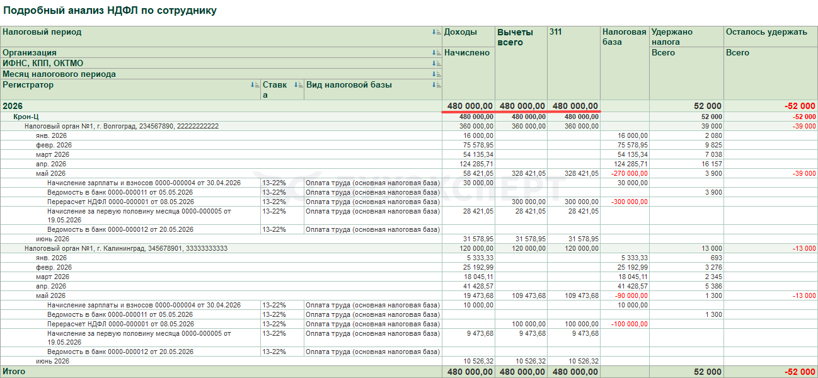Click the Доходы column header
818x378 pixels.
pyautogui.click(x=461, y=32)
